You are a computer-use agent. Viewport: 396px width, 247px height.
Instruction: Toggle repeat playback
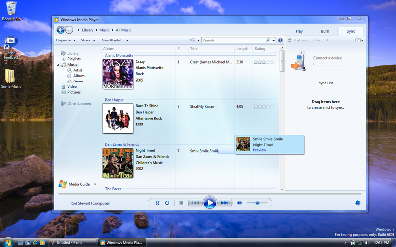click(x=167, y=203)
